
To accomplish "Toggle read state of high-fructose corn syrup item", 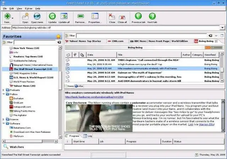I will (68, 64).
